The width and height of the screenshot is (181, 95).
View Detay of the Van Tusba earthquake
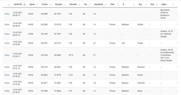7,43
